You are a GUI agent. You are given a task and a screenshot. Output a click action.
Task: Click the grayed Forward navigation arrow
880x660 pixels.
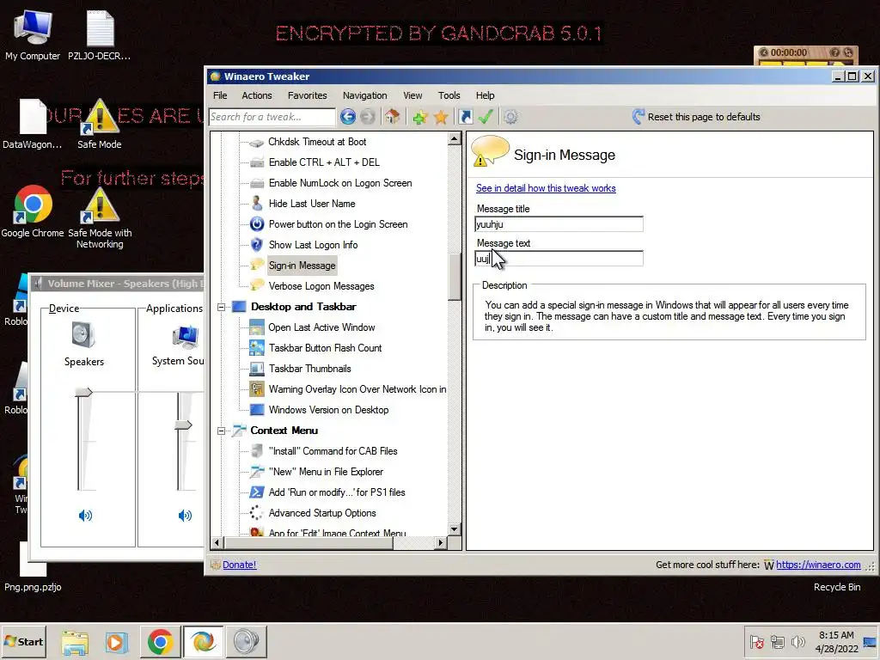pyautogui.click(x=367, y=117)
